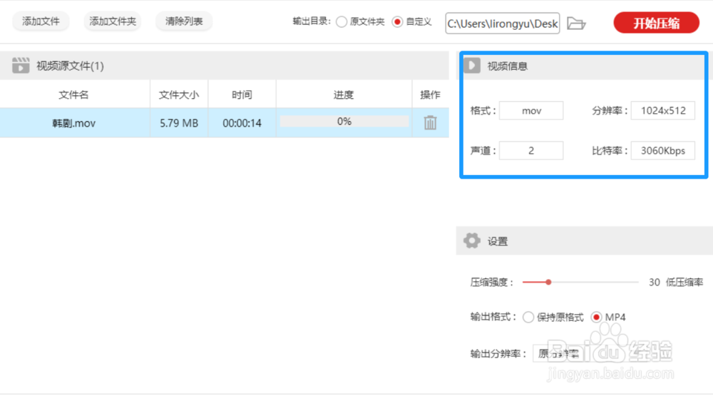713x398 pixels.
Task: Click the 时间 column header
Action: (242, 95)
